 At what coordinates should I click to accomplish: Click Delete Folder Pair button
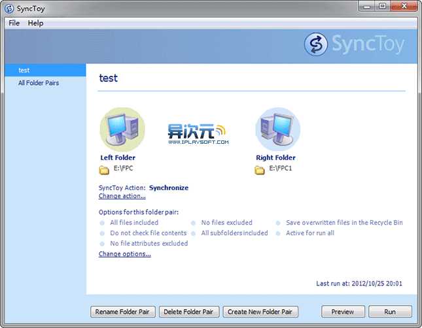[x=189, y=312]
